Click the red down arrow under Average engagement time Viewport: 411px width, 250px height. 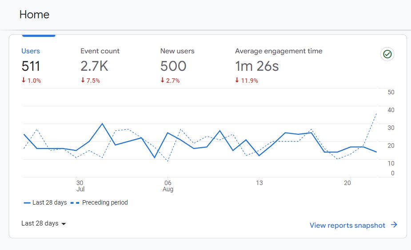(x=237, y=81)
